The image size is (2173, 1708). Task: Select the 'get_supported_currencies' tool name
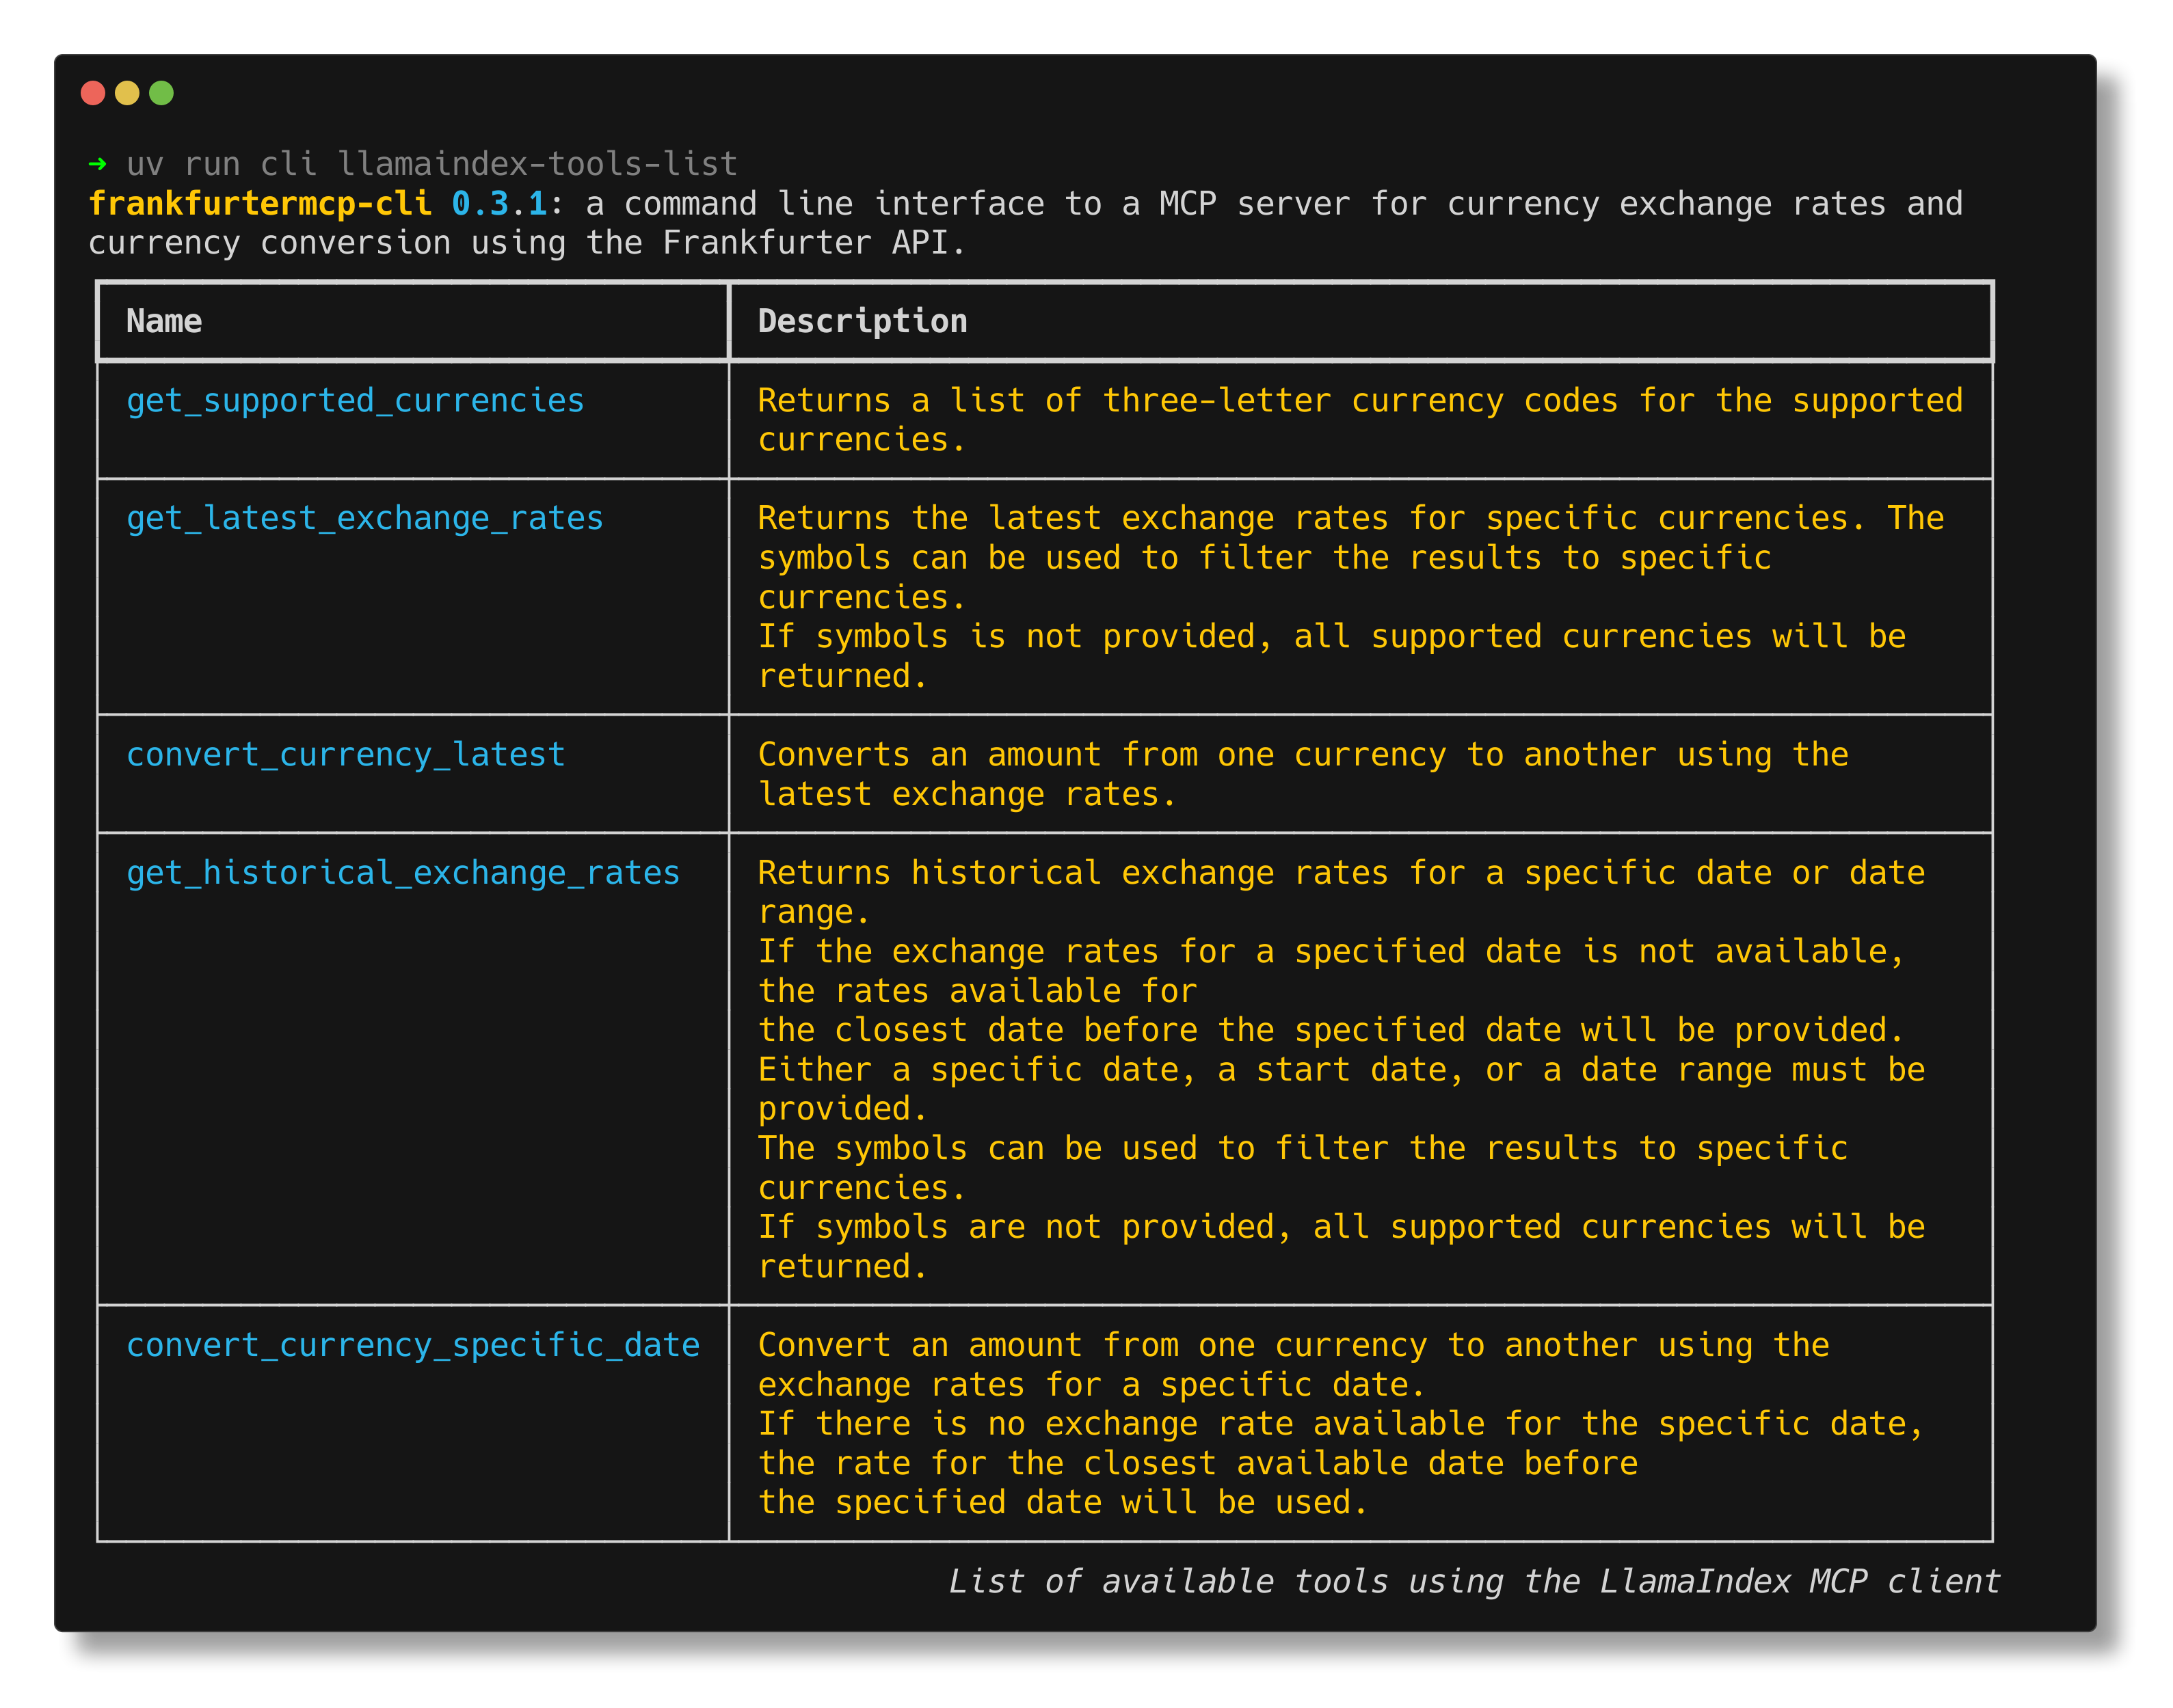tap(355, 400)
